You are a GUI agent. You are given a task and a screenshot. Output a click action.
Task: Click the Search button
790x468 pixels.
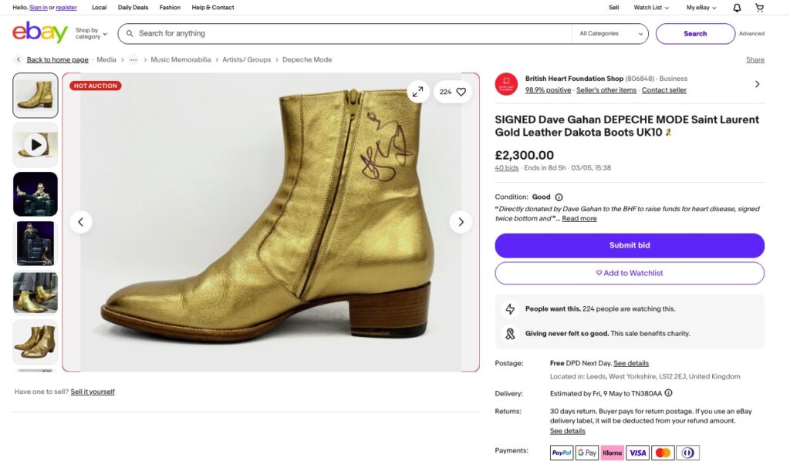pos(695,33)
